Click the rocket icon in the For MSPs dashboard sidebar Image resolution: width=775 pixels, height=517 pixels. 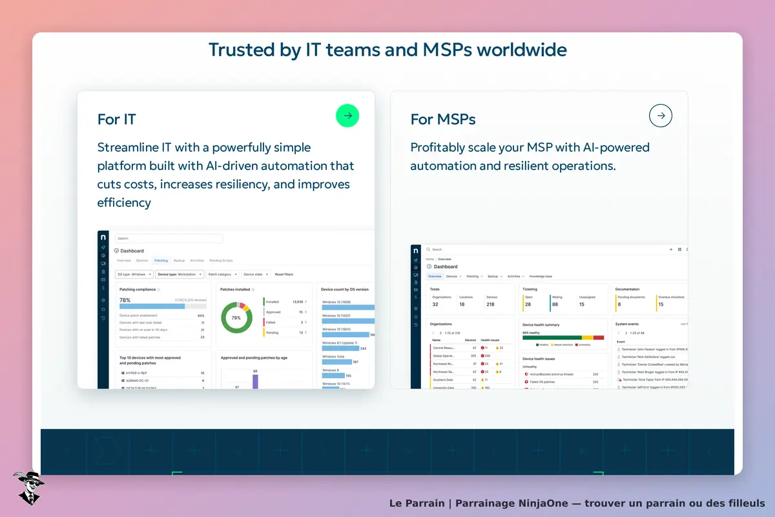click(x=416, y=259)
